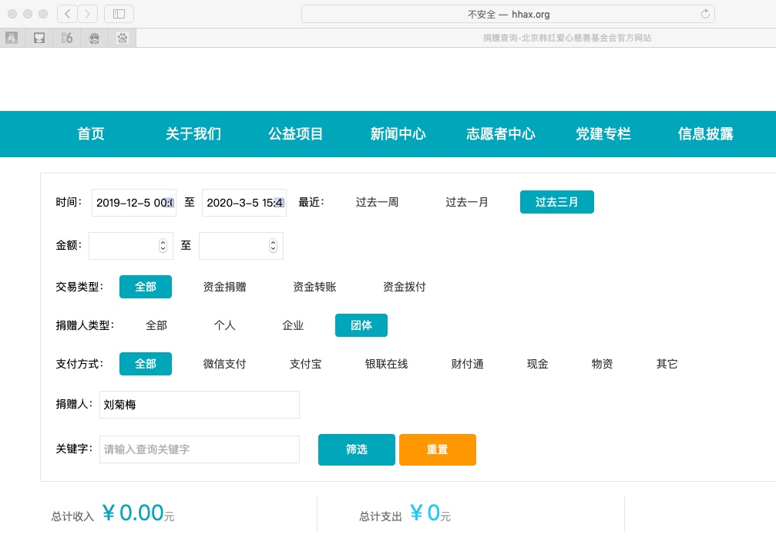Select 个人 as donor type

(224, 326)
